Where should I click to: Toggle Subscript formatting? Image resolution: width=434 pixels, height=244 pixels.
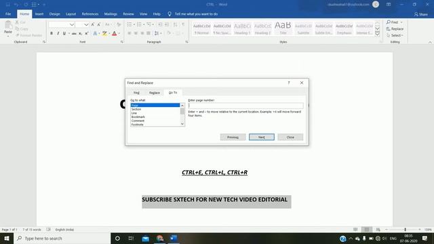[80, 33]
